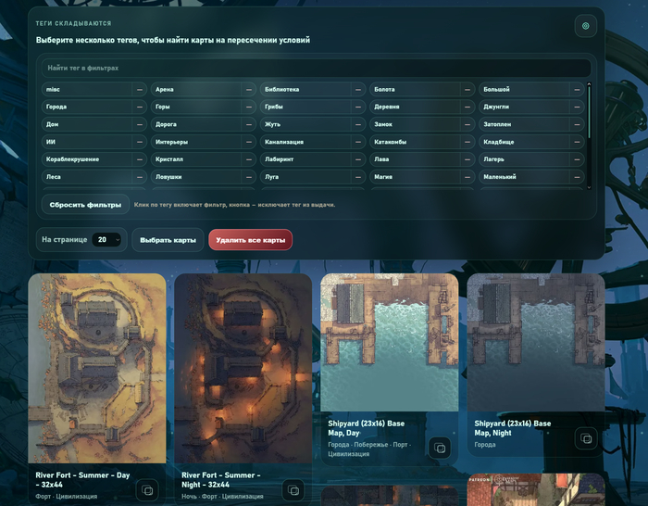Screen dimensions: 648x506
Task: Exclude the Леса tag using the minus button
Action: tap(140, 177)
